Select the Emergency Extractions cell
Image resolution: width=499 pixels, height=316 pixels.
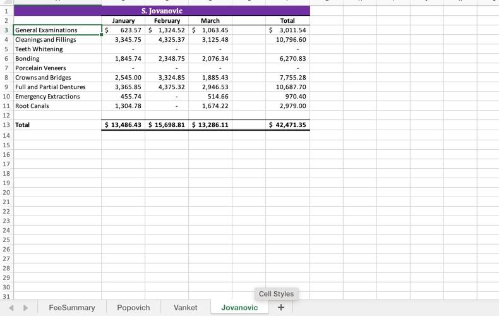click(57, 97)
